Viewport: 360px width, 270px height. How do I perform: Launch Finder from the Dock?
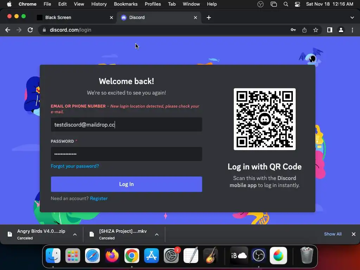point(53,255)
